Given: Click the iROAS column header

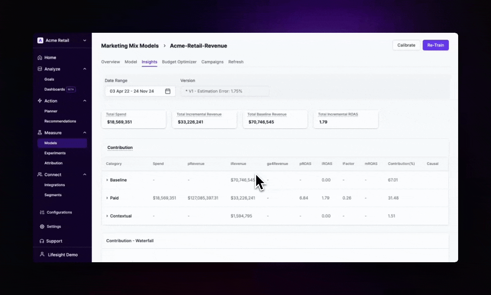Looking at the screenshot, I should pyautogui.click(x=327, y=164).
